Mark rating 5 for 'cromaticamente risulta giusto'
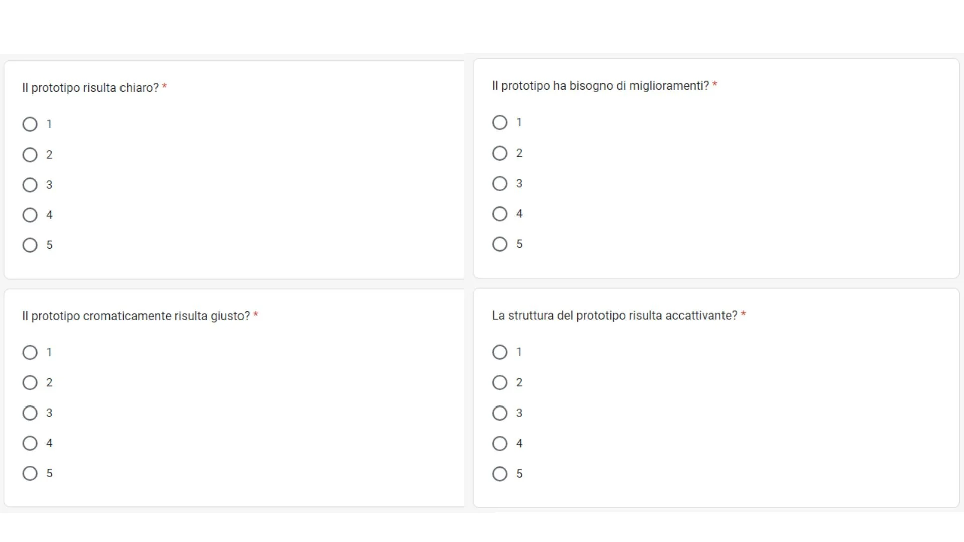Viewport: 964px width, 542px height. click(30, 473)
